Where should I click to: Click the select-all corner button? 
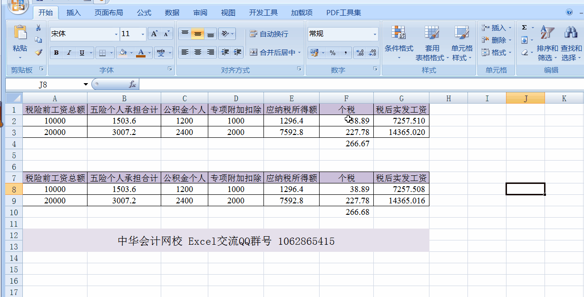[14, 98]
